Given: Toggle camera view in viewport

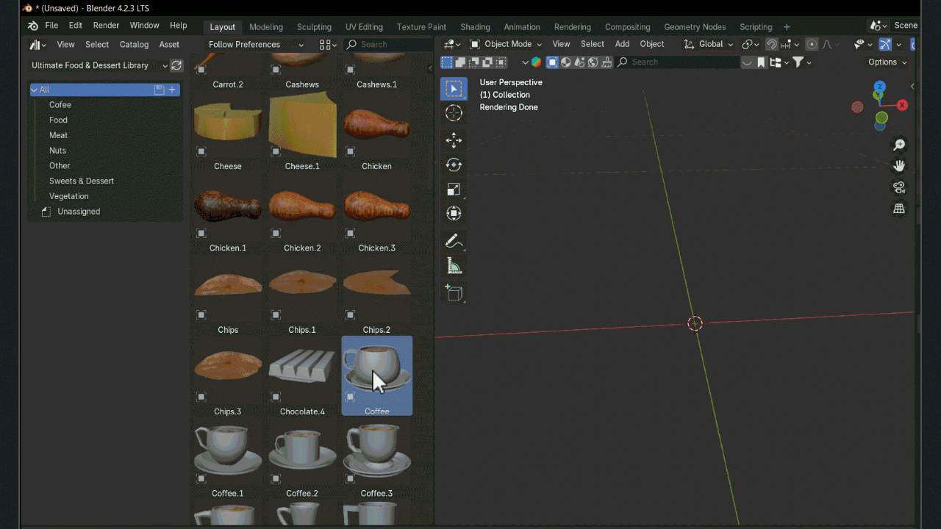Looking at the screenshot, I should pos(899,187).
